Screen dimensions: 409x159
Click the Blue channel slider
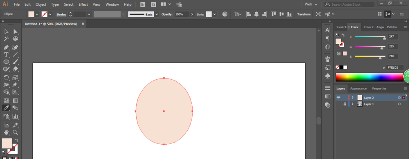(370, 56)
